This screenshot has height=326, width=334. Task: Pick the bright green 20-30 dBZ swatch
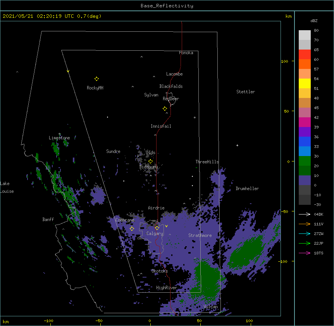click(305, 161)
